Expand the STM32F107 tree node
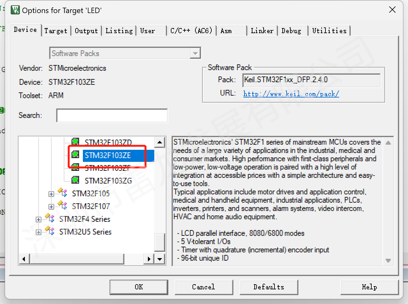Image resolution: width=408 pixels, height=304 pixels. [51, 206]
